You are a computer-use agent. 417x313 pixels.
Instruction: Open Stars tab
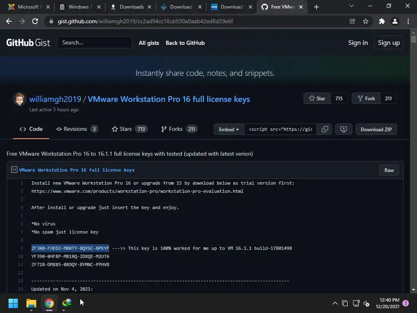pyautogui.click(x=129, y=129)
